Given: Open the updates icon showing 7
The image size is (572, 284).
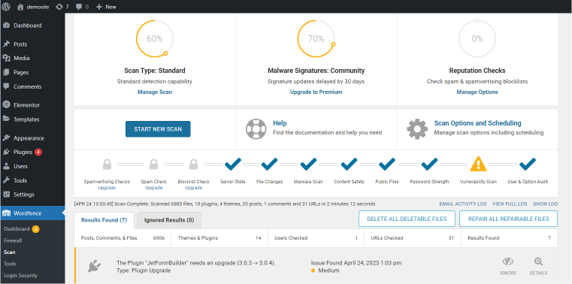Looking at the screenshot, I should (x=59, y=7).
